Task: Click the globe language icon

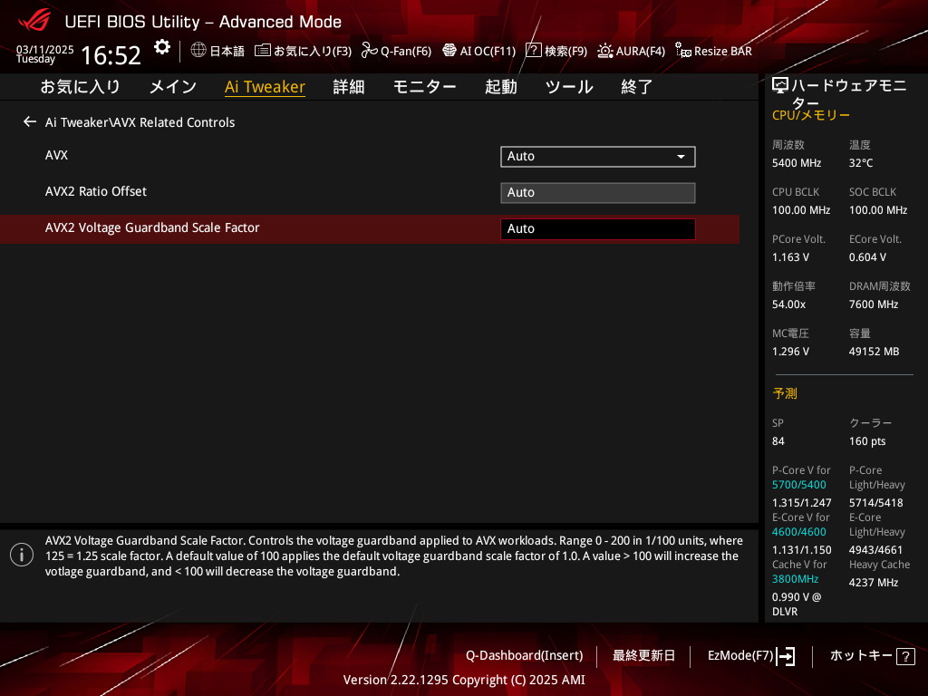Action: coord(198,50)
